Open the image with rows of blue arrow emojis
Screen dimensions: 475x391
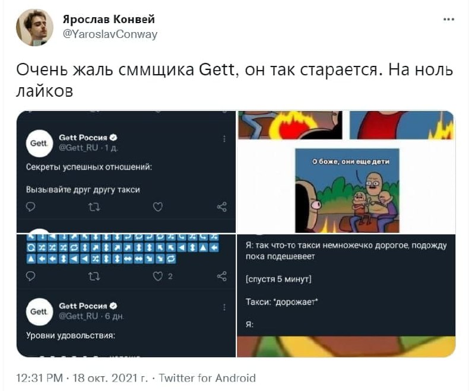pyautogui.click(x=126, y=249)
